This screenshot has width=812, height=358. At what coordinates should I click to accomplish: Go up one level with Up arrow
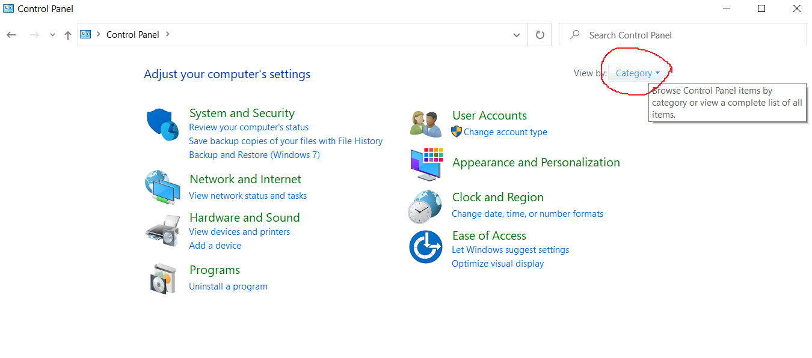tap(68, 35)
